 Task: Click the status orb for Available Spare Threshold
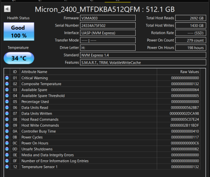point(7,96)
